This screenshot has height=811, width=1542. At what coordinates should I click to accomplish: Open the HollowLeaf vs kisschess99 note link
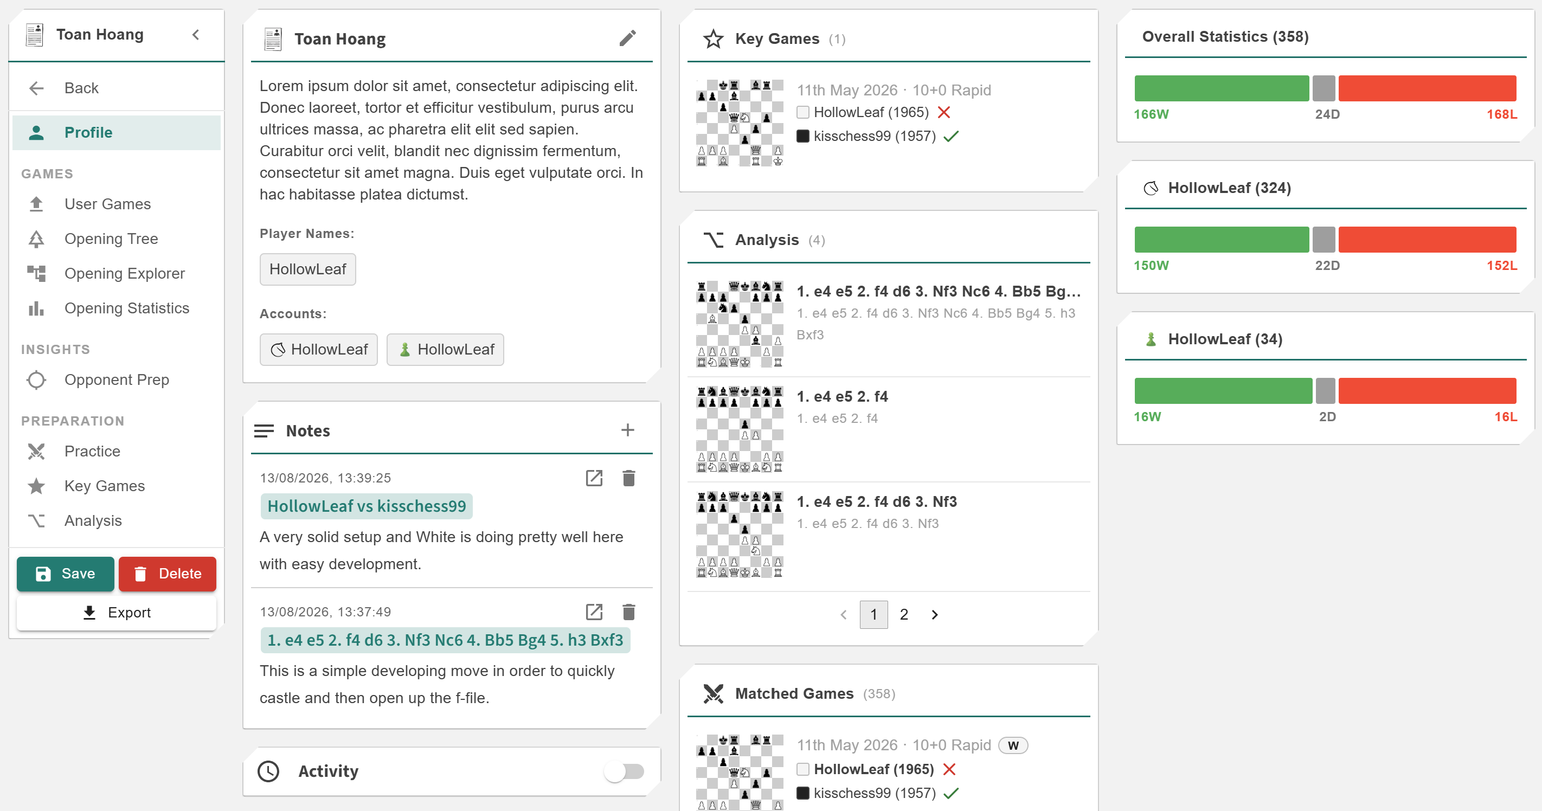(x=367, y=506)
